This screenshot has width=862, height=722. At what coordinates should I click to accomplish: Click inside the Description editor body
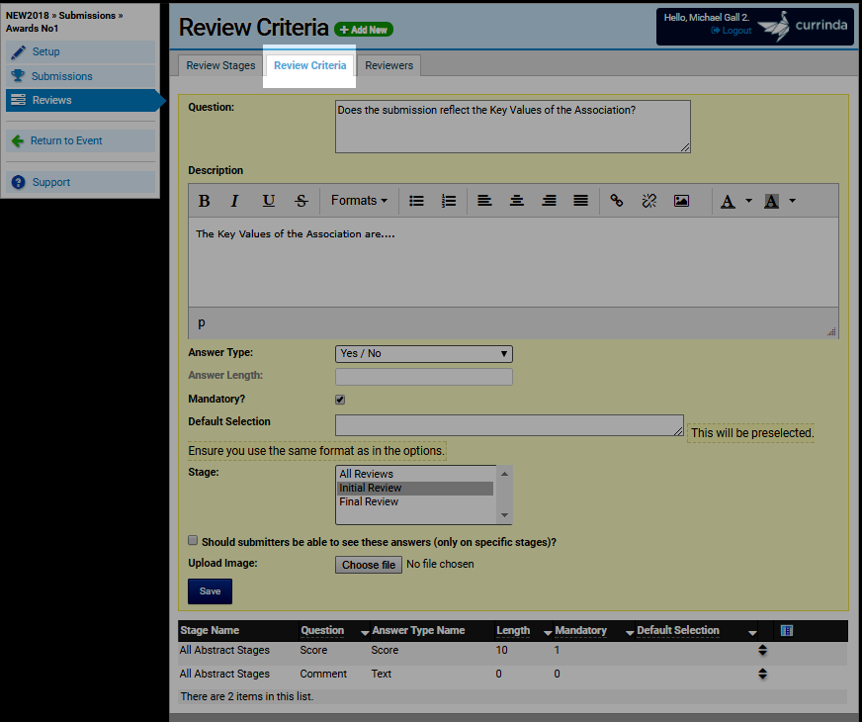tap(513, 262)
